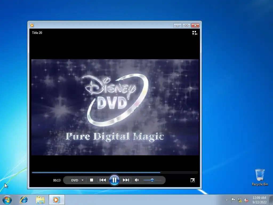The width and height of the screenshot is (273, 205).
Task: Switch to Library view icon
Action: (x=195, y=33)
